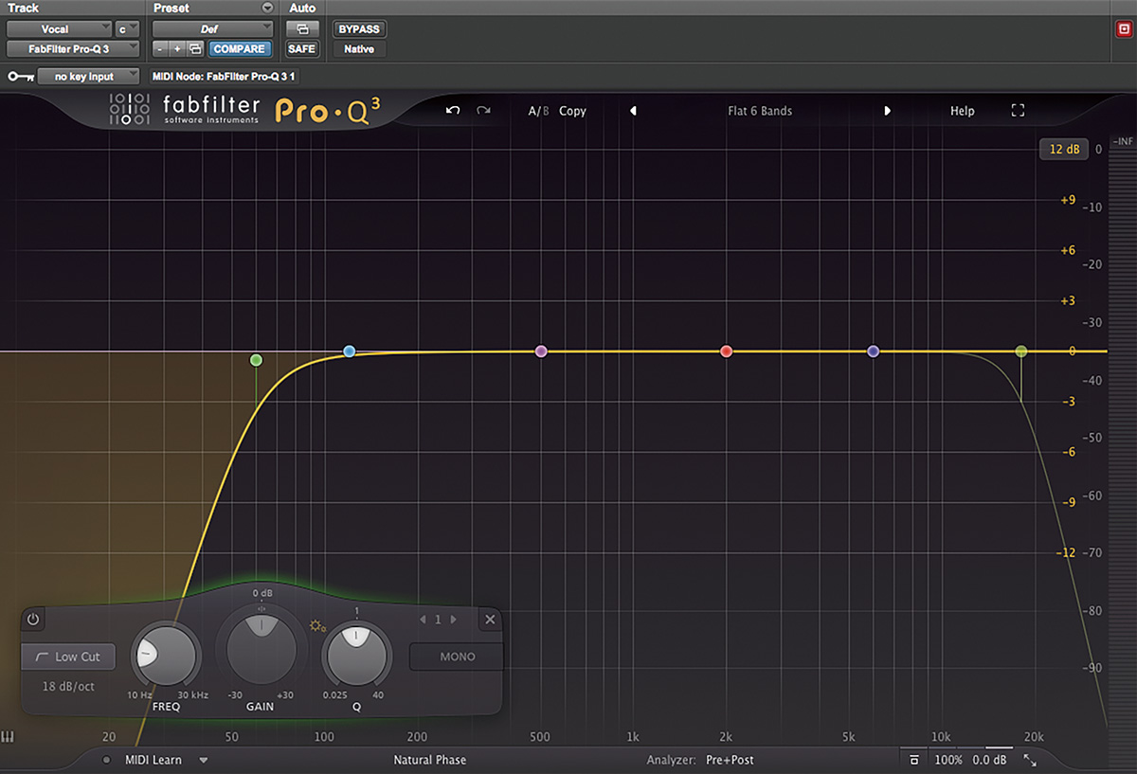Toggle the BYPASS button
The height and width of the screenshot is (774, 1137).
point(359,29)
